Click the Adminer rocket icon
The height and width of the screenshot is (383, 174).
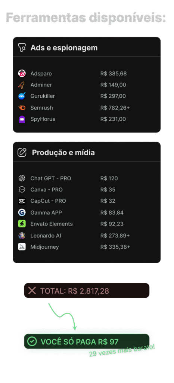(x=22, y=85)
